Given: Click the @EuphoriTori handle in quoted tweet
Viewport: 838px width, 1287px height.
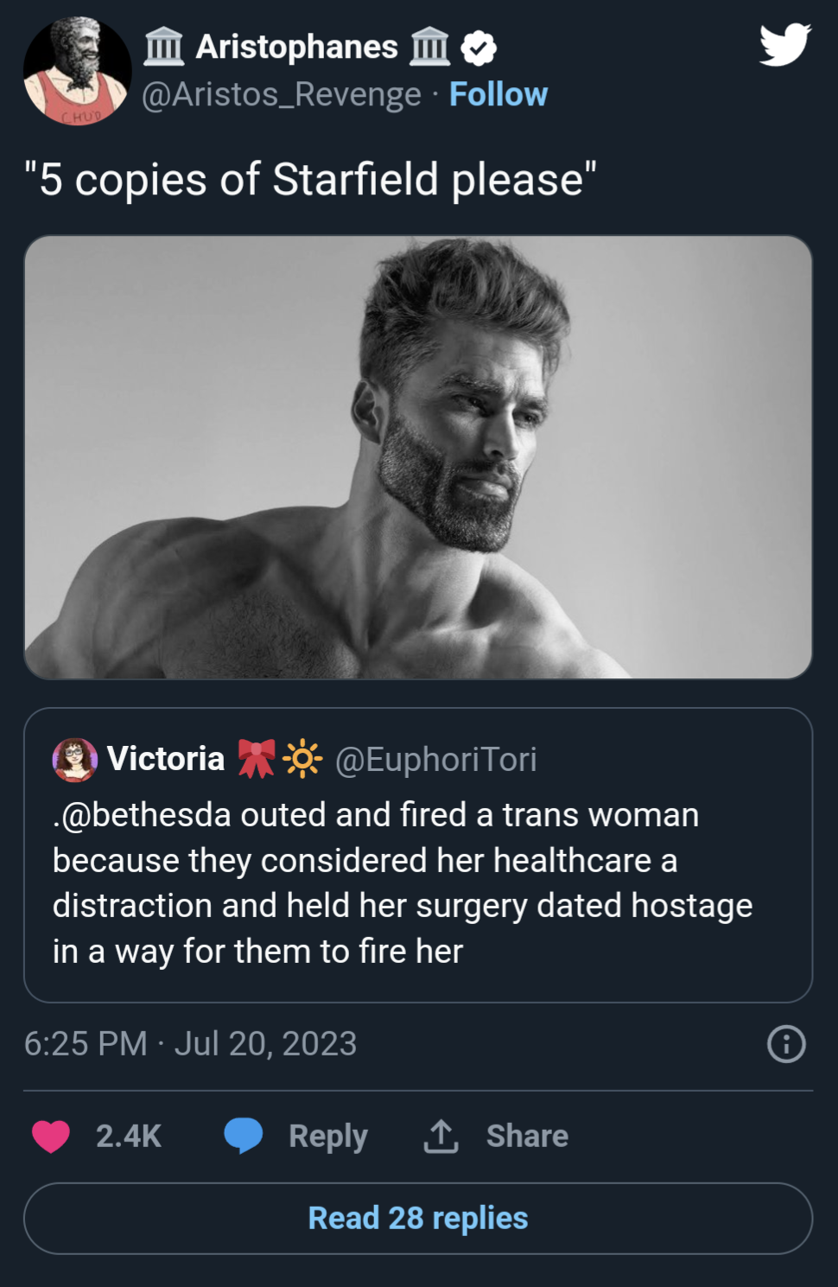Looking at the screenshot, I should (x=435, y=760).
